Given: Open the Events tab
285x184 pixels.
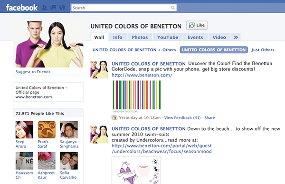Looking at the screenshot, I should (x=195, y=37).
